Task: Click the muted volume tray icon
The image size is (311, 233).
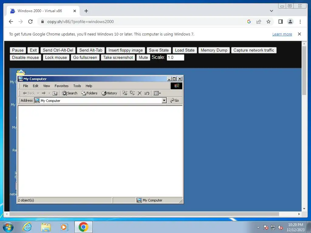Action: (280, 227)
